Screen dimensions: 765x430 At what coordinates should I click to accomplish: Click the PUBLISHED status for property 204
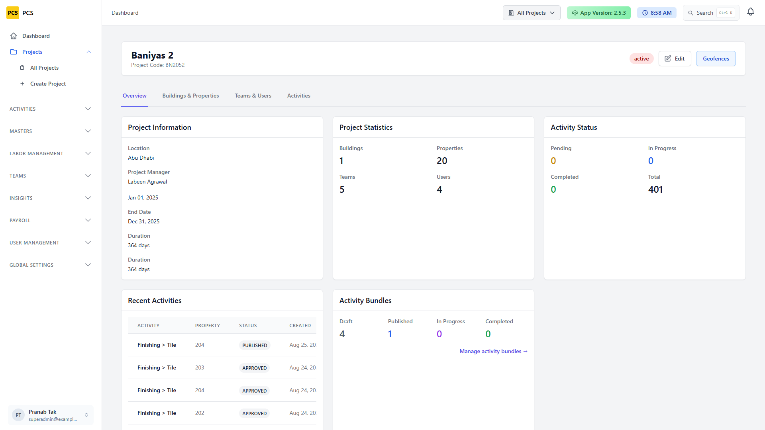click(255, 345)
